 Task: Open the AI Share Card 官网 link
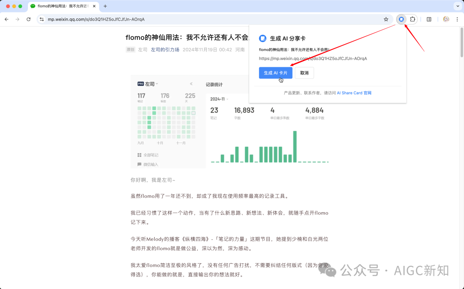coord(354,93)
